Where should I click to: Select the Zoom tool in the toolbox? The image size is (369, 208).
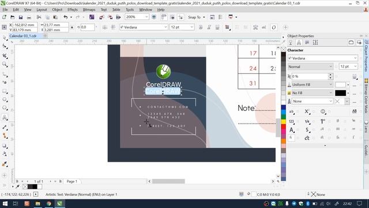pos(5,64)
